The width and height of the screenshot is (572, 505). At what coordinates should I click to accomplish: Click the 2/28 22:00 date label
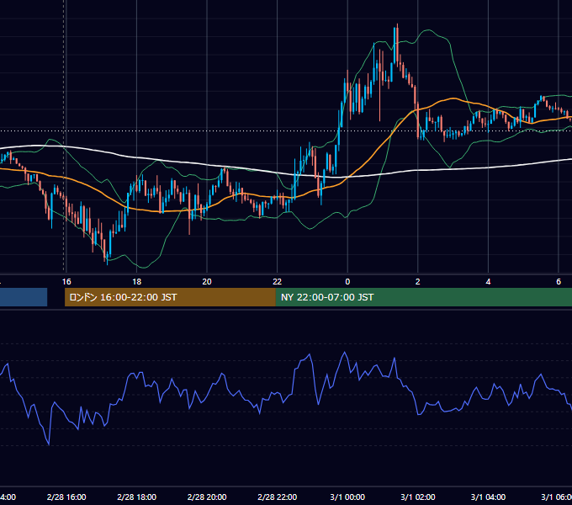pyautogui.click(x=278, y=497)
